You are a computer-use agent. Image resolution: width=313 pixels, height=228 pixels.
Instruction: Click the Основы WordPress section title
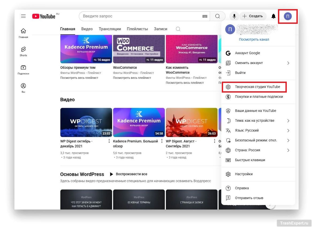(x=82, y=174)
